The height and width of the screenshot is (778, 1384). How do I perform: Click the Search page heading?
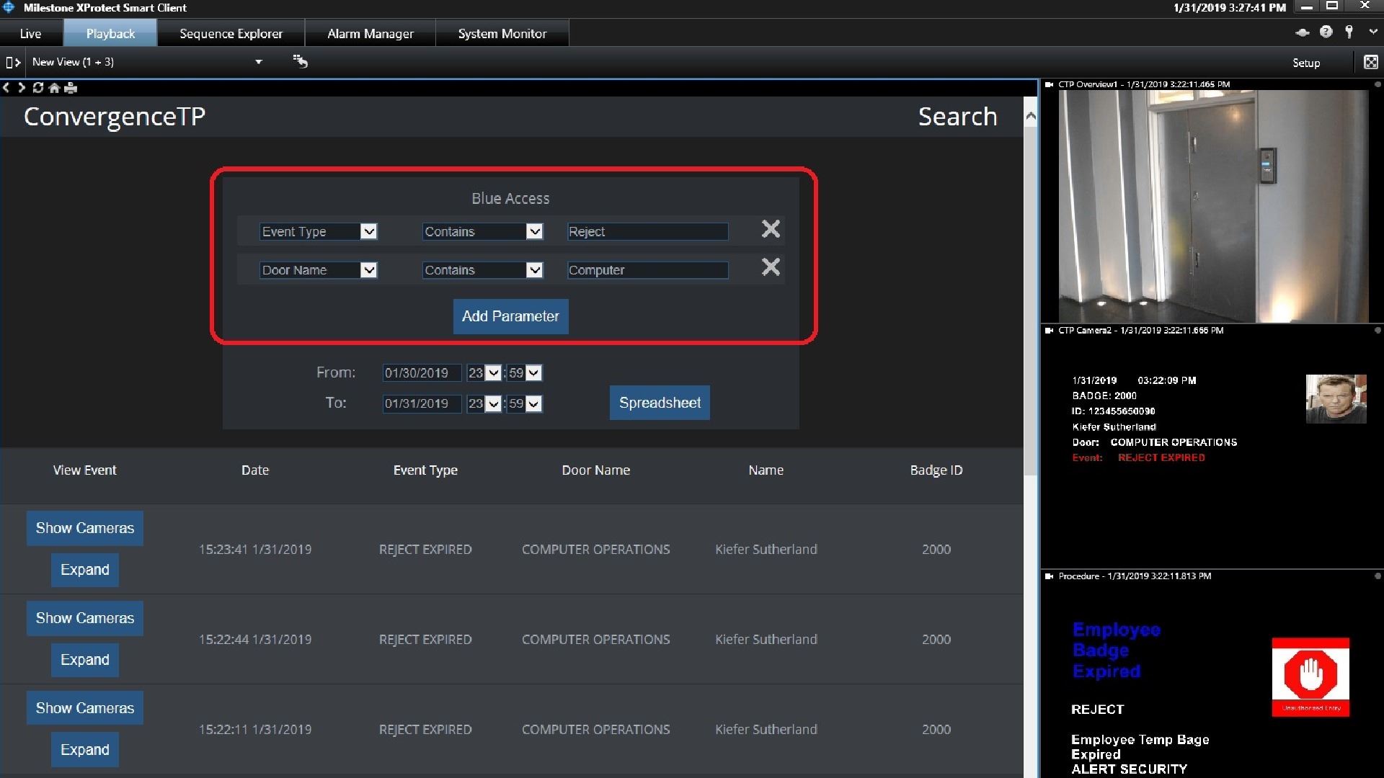pyautogui.click(x=957, y=117)
